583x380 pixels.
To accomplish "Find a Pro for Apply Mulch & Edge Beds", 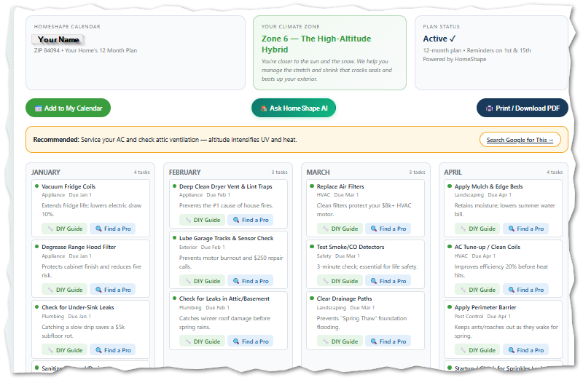I will (525, 229).
